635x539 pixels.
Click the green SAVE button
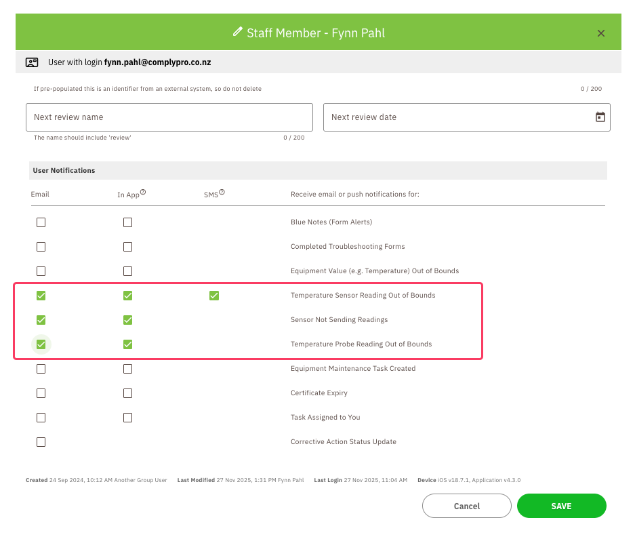click(561, 506)
